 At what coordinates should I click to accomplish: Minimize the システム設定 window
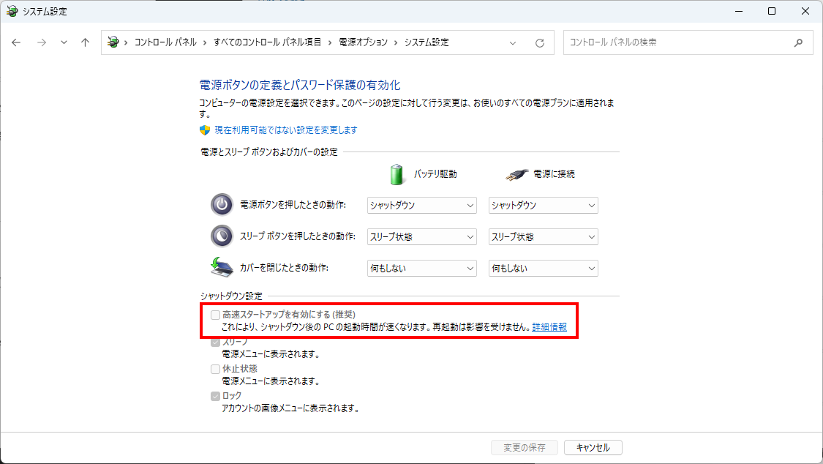739,11
